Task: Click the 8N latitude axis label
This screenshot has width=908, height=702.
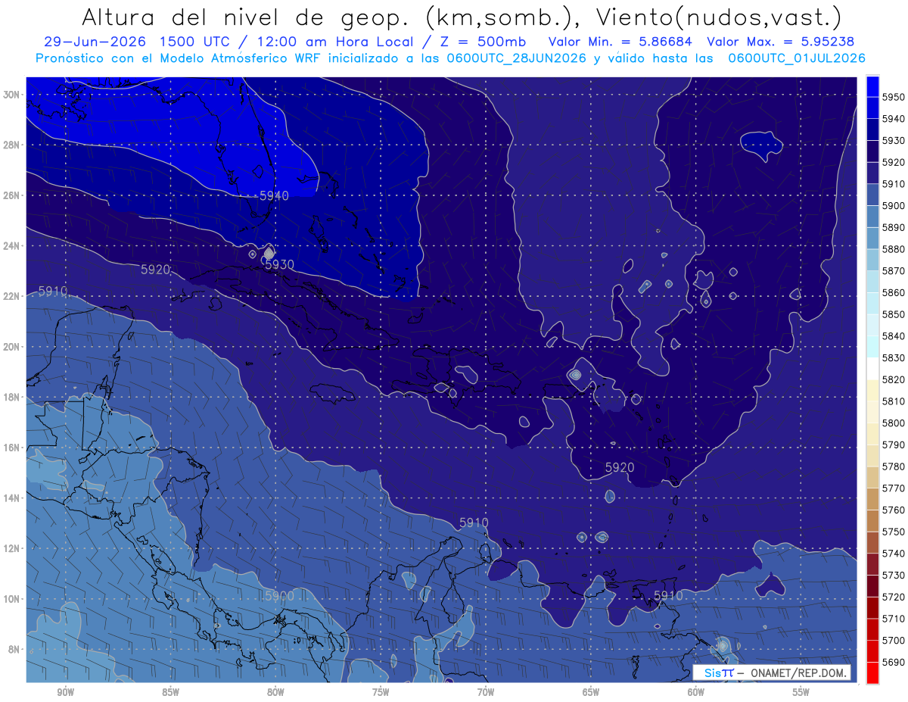Action: [14, 650]
